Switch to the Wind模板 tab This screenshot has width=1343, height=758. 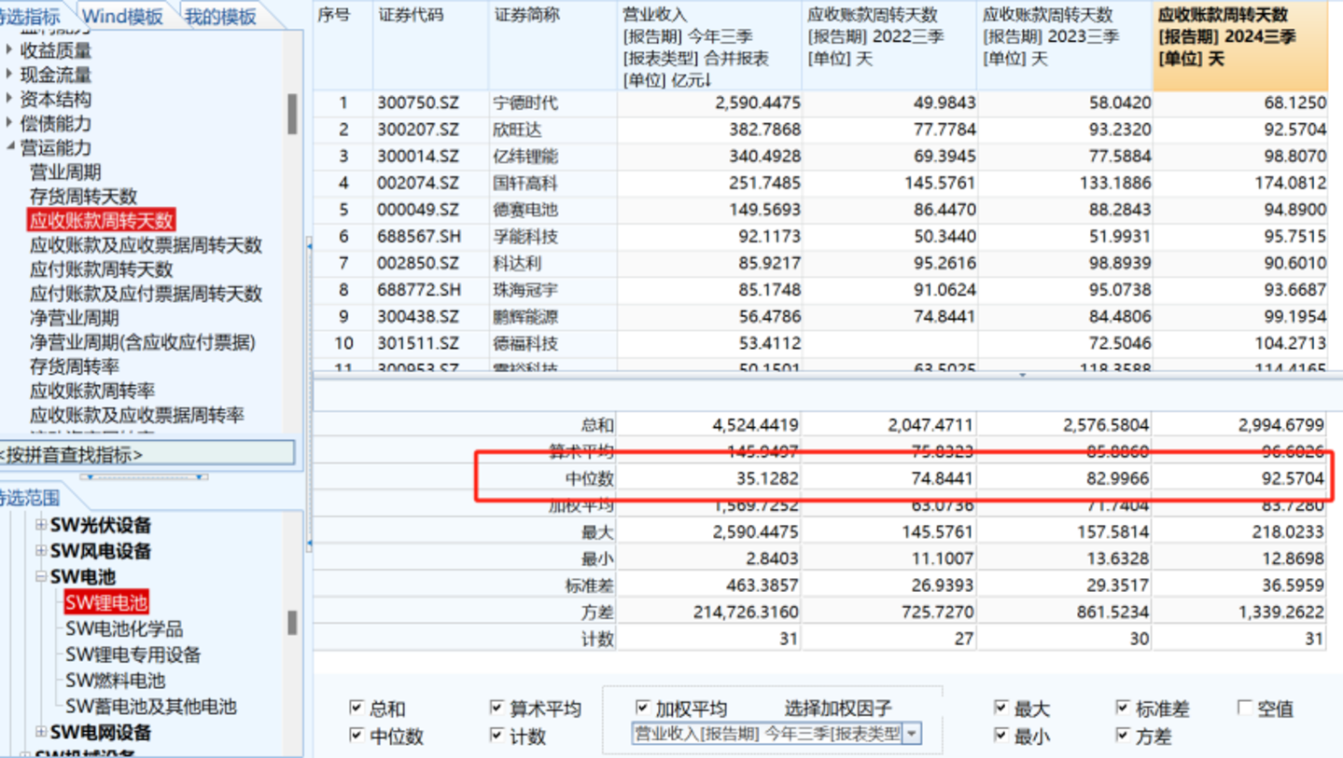tap(122, 17)
